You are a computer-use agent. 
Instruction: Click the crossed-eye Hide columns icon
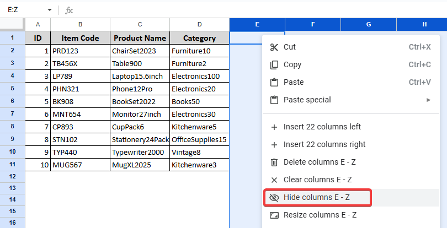pyautogui.click(x=274, y=197)
